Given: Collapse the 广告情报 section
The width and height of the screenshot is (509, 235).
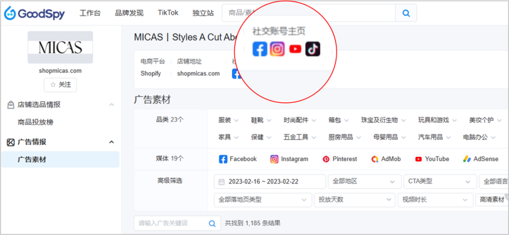Looking at the screenshot, I should (111, 142).
